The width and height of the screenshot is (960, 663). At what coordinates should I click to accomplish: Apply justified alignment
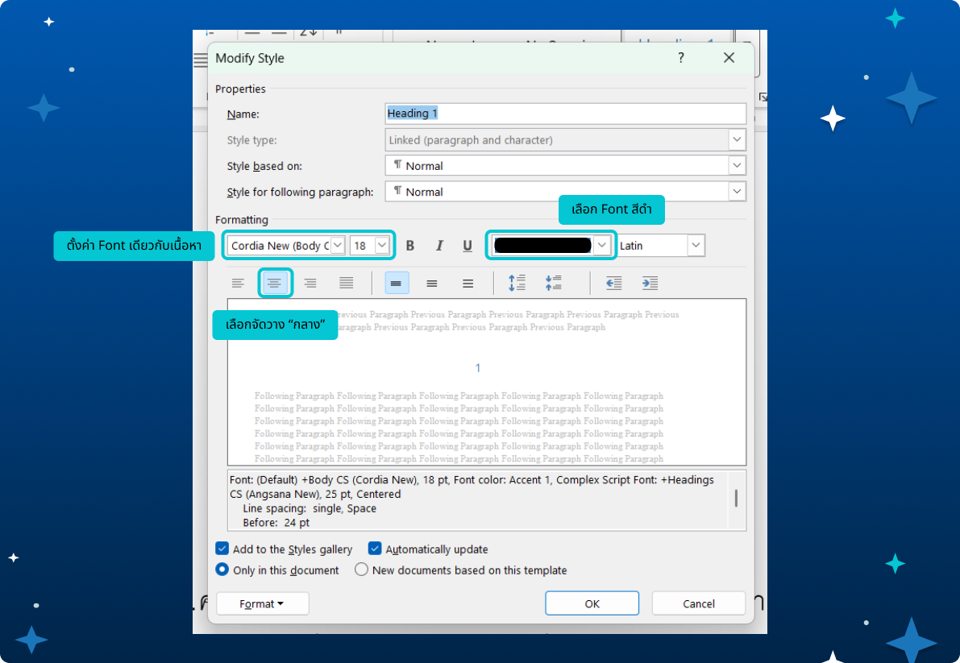(x=347, y=283)
